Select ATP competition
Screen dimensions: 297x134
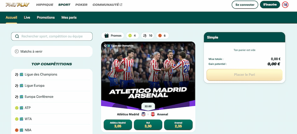[52, 108]
